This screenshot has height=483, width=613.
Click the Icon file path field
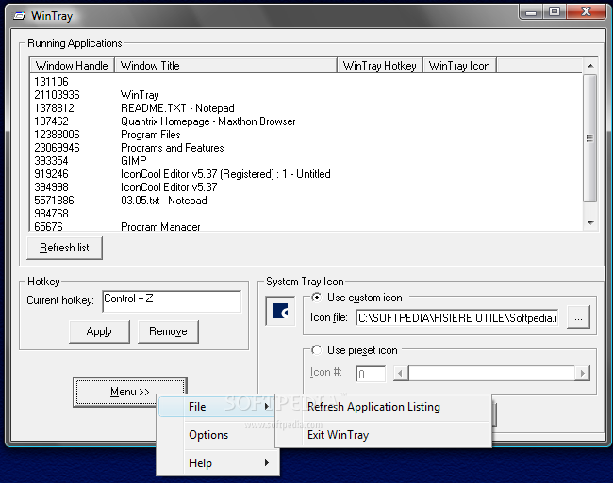point(457,317)
